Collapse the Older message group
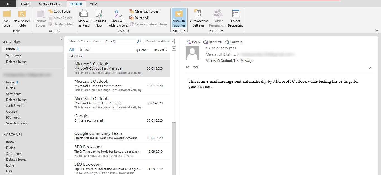 tap(72, 56)
